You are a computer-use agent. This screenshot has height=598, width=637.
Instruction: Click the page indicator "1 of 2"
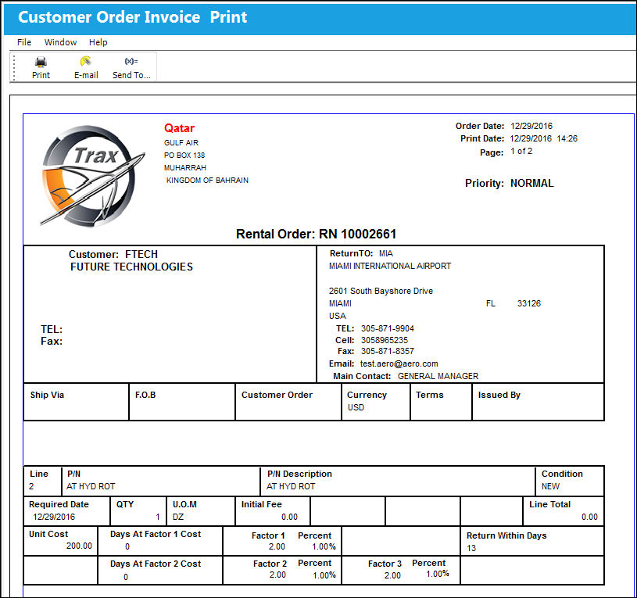point(521,151)
